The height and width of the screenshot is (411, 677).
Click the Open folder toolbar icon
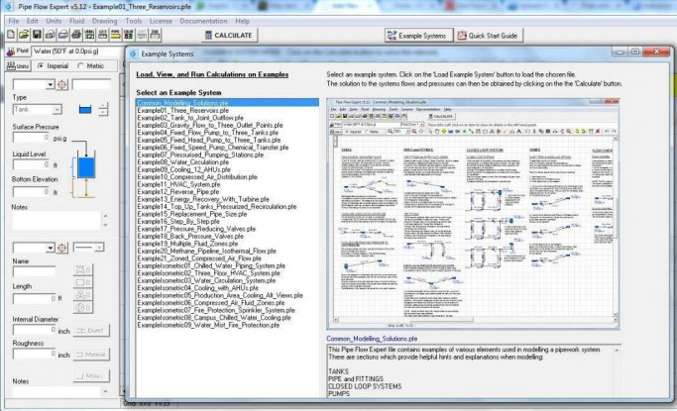click(x=22, y=35)
